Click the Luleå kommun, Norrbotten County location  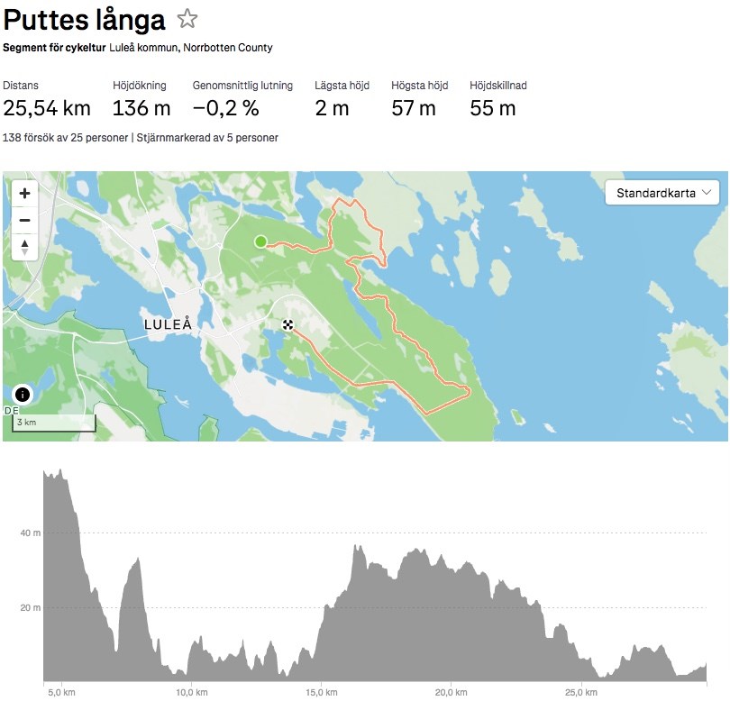(191, 48)
